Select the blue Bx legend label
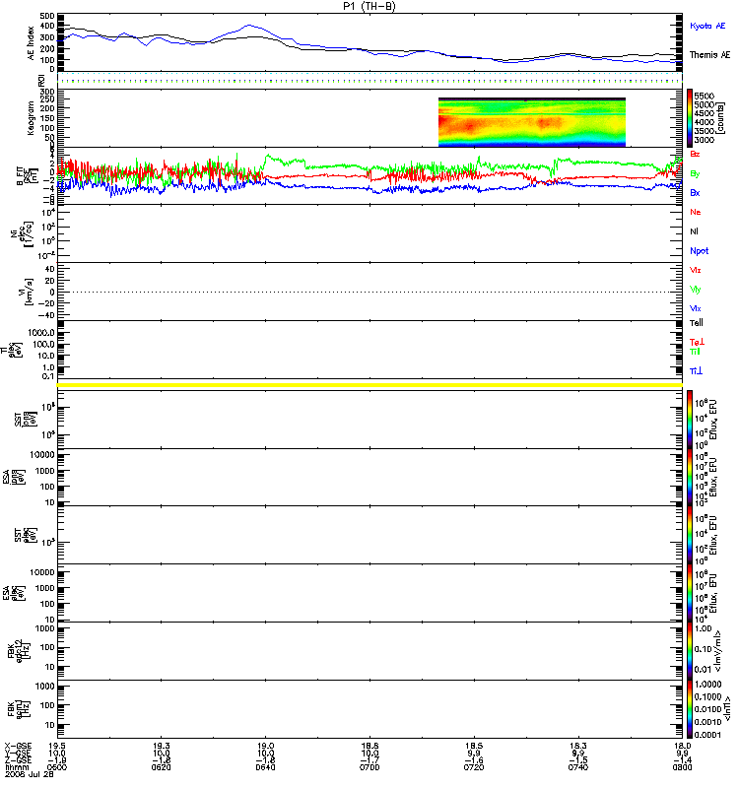Image resolution: width=739 pixels, height=788 pixels. (x=695, y=192)
